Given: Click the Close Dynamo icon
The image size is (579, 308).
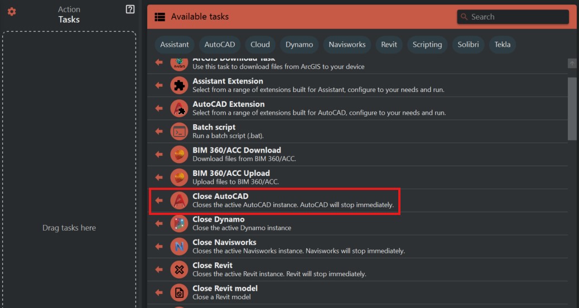Looking at the screenshot, I should click(179, 223).
